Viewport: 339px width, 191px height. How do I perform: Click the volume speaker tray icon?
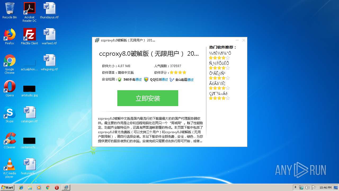pyautogui.click(x=307, y=188)
